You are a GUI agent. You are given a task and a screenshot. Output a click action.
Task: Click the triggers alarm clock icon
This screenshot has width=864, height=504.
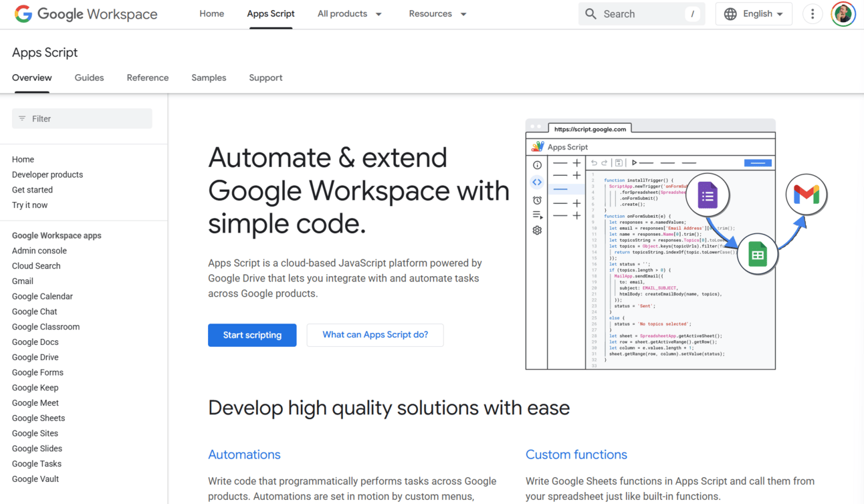[x=537, y=200]
